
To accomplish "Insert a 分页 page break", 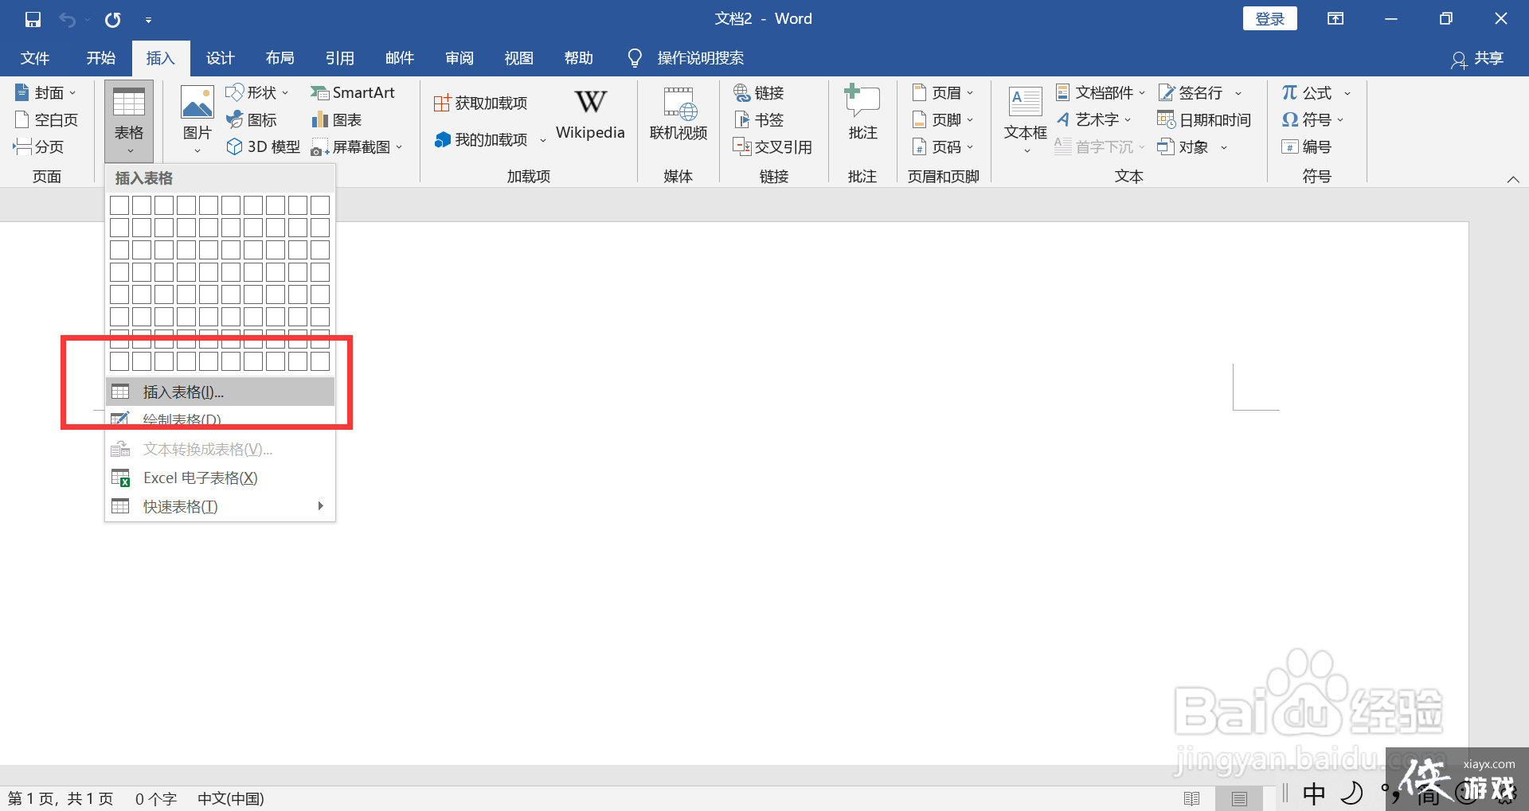I will (38, 147).
